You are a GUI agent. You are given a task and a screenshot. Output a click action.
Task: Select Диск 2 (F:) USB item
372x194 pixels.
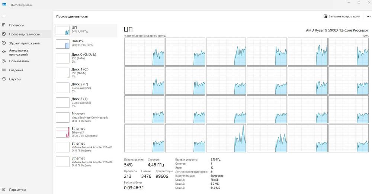click(x=86, y=88)
